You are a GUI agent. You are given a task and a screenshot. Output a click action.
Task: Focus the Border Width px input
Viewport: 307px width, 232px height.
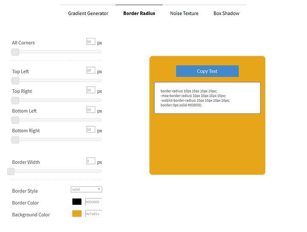tap(91, 161)
